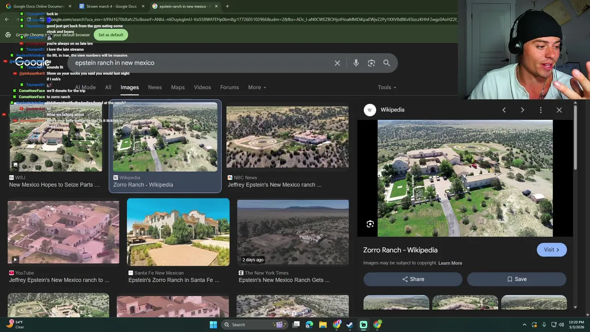This screenshot has height=332, width=590.
Task: Click the Share button
Action: [x=413, y=279]
